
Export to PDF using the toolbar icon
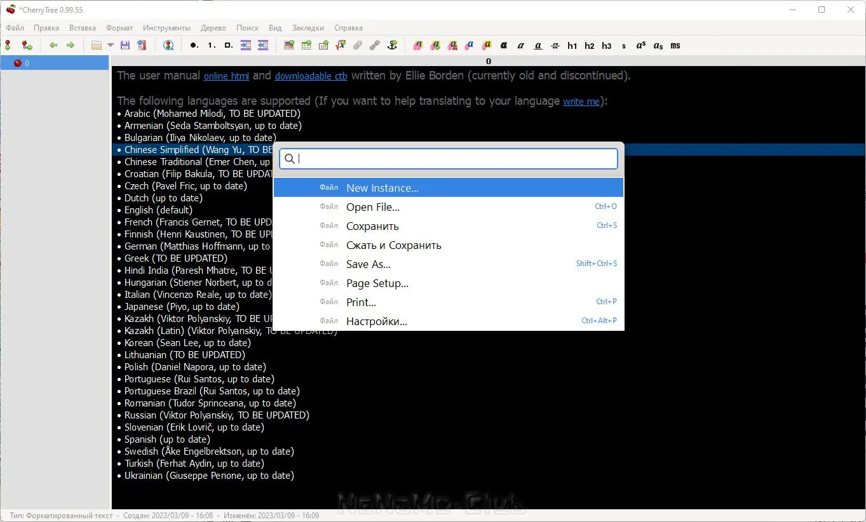pos(142,46)
